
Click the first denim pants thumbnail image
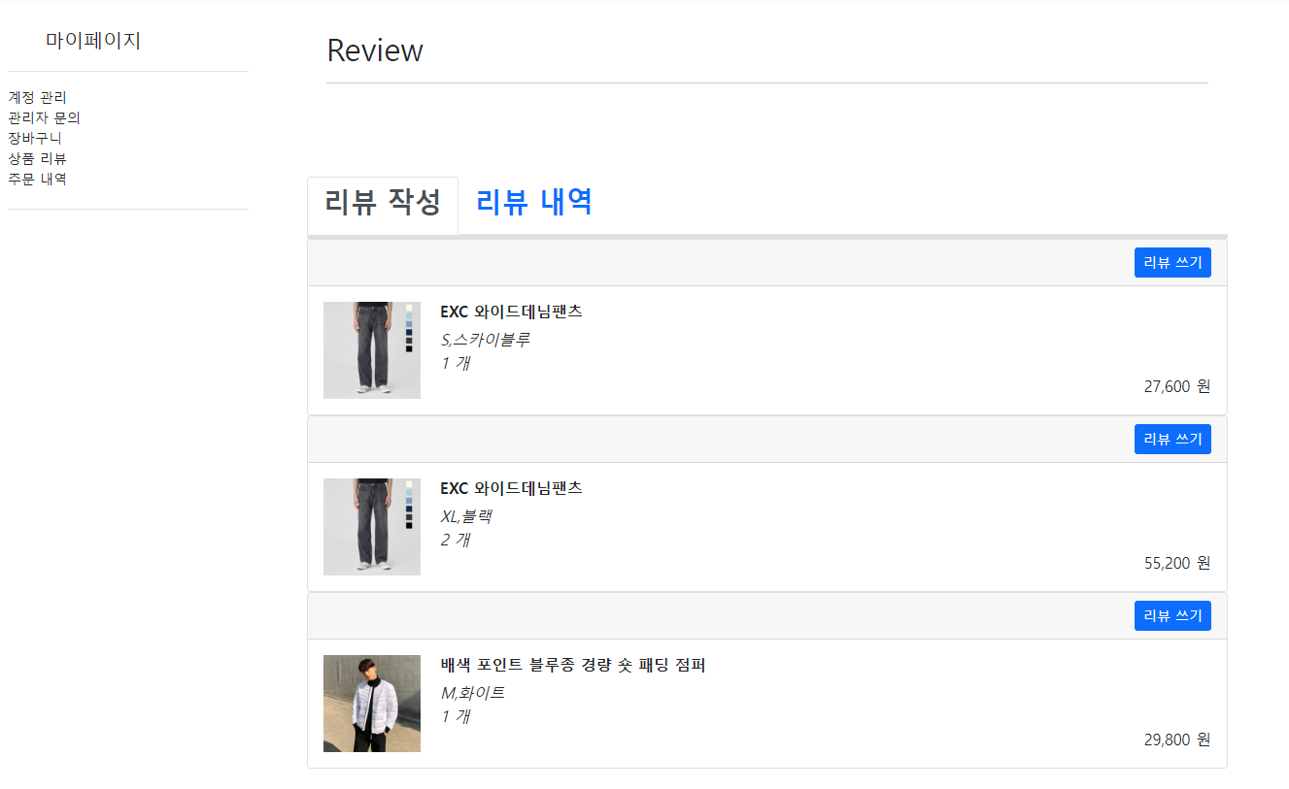[372, 350]
